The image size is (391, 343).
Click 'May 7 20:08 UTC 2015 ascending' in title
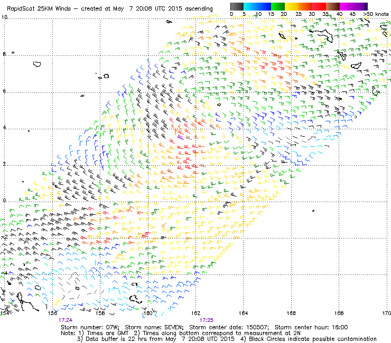tap(163, 9)
